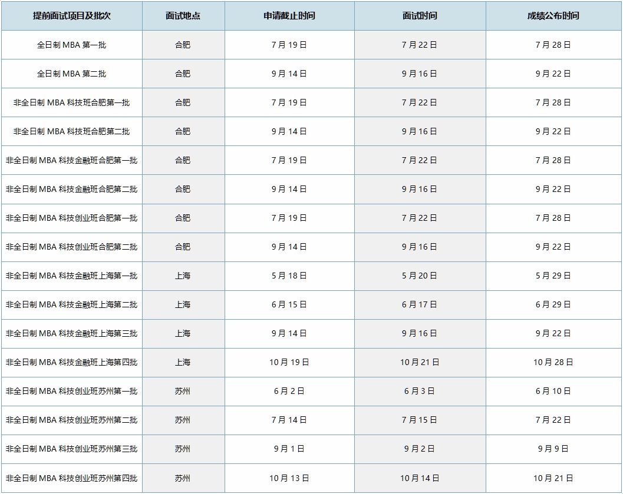This screenshot has height=494, width=623.
Task: Click the 5月18日 application deadline cell
Action: [289, 276]
